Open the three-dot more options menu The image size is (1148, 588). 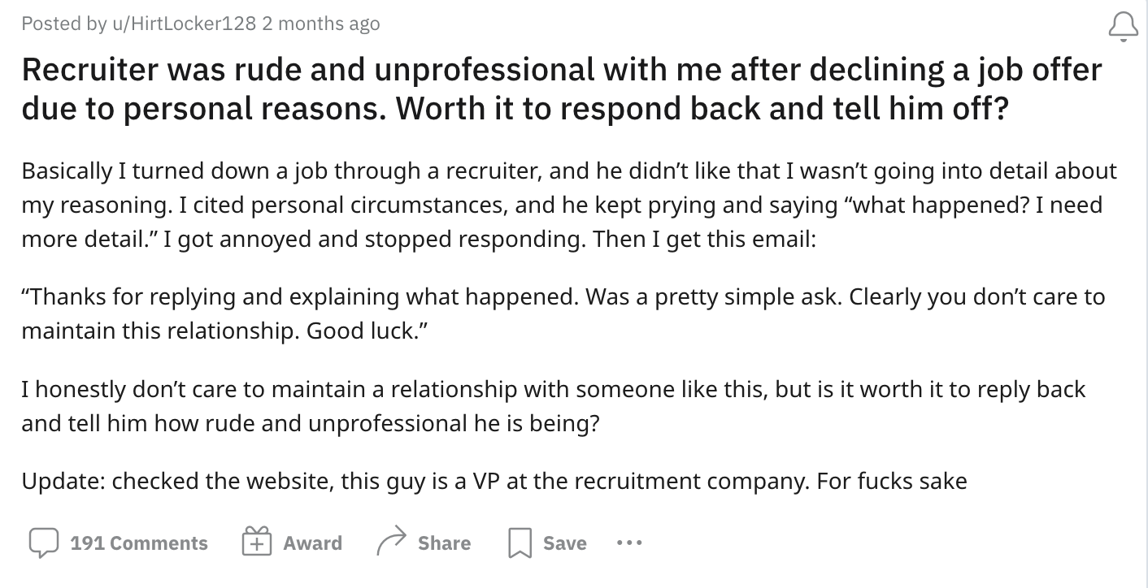pyautogui.click(x=628, y=543)
